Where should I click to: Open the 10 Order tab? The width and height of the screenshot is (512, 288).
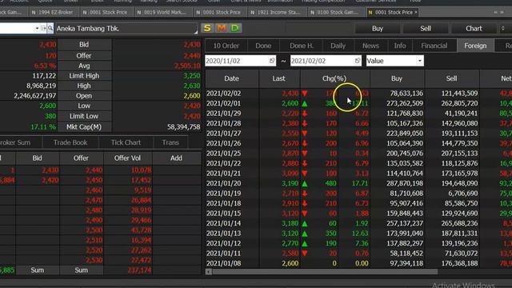click(226, 46)
